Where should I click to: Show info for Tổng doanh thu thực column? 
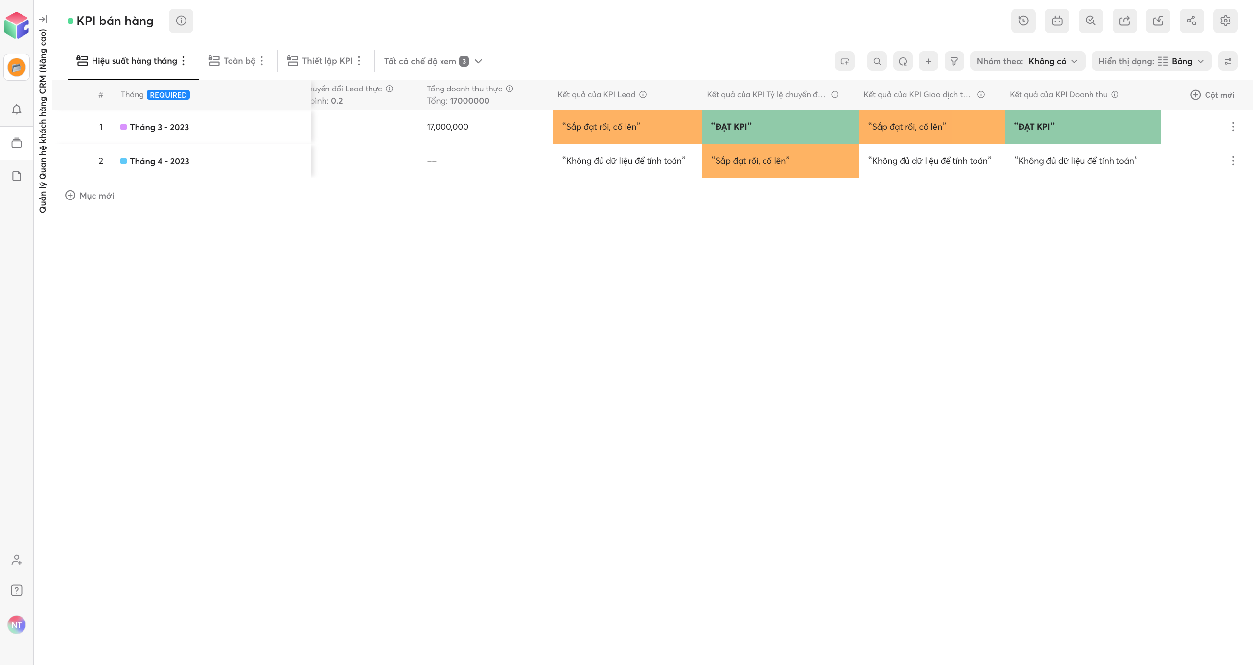(x=510, y=89)
